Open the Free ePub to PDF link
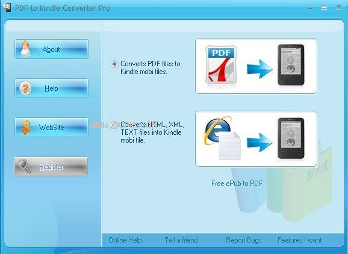 coord(237,184)
